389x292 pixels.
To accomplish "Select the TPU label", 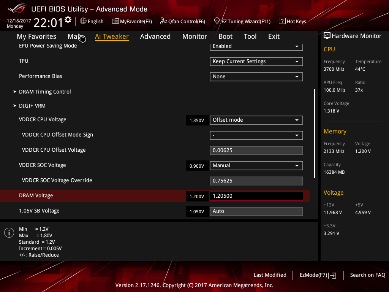I will 24,61.
